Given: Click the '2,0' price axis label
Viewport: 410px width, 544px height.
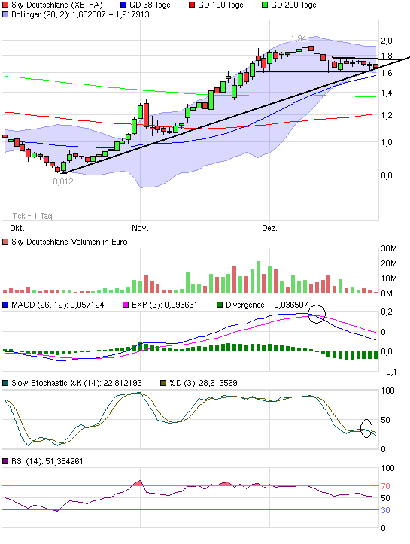Looking at the screenshot, I should tap(387, 41).
